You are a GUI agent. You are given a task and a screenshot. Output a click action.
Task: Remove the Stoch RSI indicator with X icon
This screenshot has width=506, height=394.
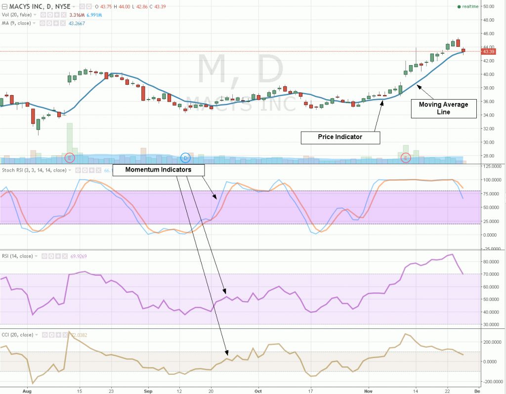[99, 170]
